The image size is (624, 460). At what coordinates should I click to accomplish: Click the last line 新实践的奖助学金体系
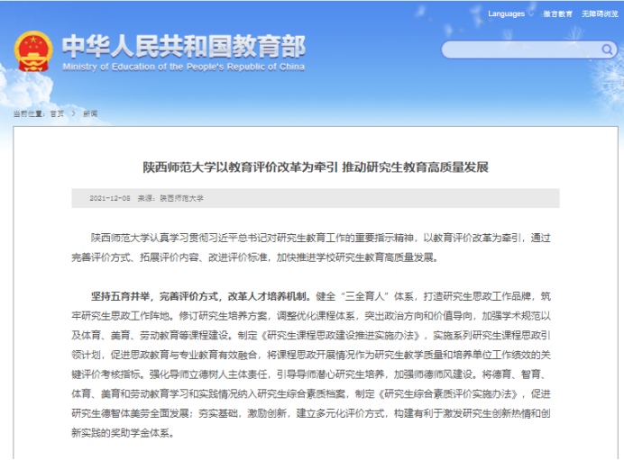click(x=123, y=433)
